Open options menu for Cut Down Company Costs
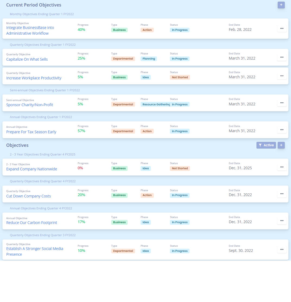 coord(282,194)
